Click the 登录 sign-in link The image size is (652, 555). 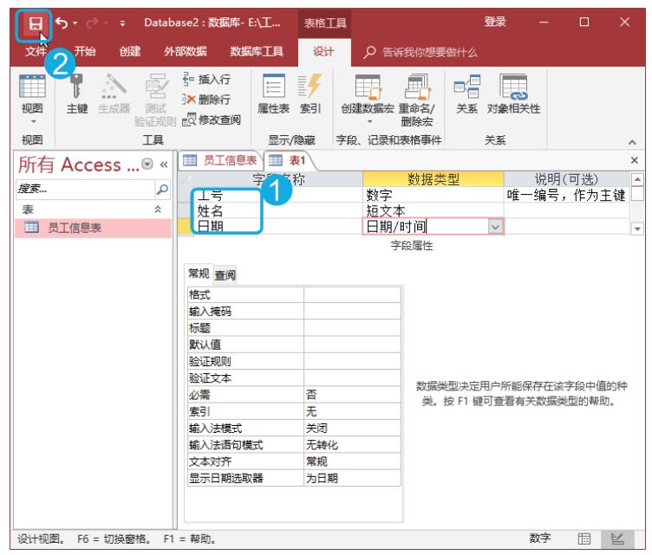[x=495, y=22]
